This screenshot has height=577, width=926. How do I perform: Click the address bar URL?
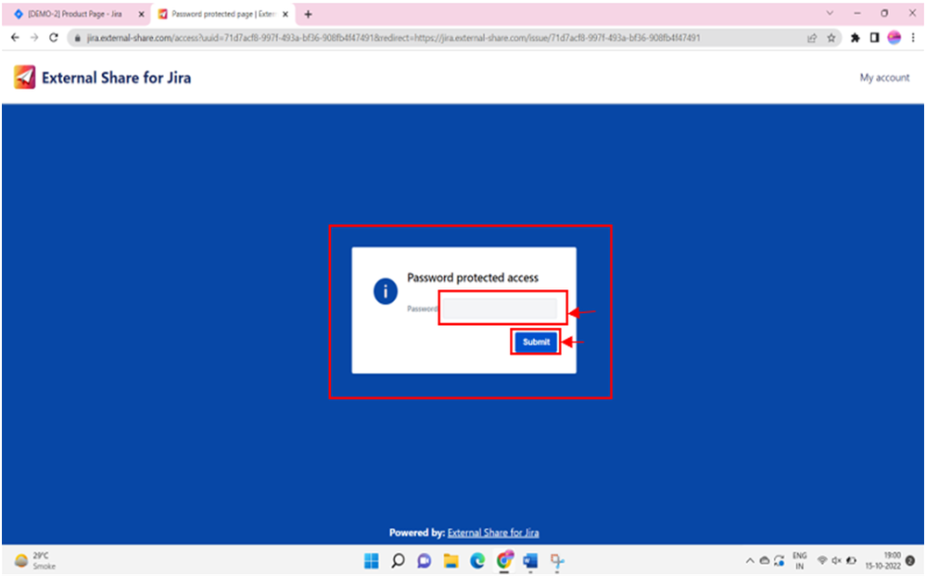pos(393,38)
